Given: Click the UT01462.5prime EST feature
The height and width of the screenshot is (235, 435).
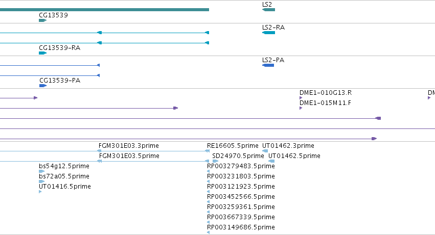Looking at the screenshot, I should click(271, 161).
